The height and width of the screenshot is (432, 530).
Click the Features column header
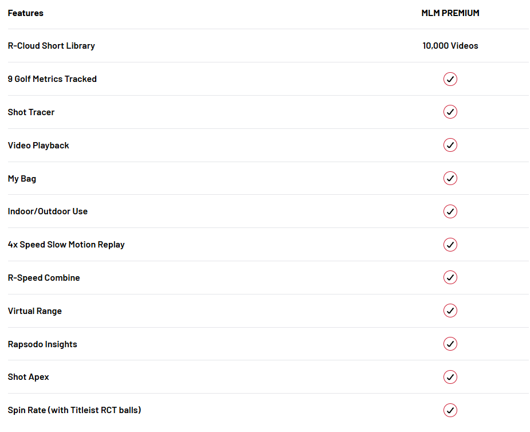(x=26, y=13)
